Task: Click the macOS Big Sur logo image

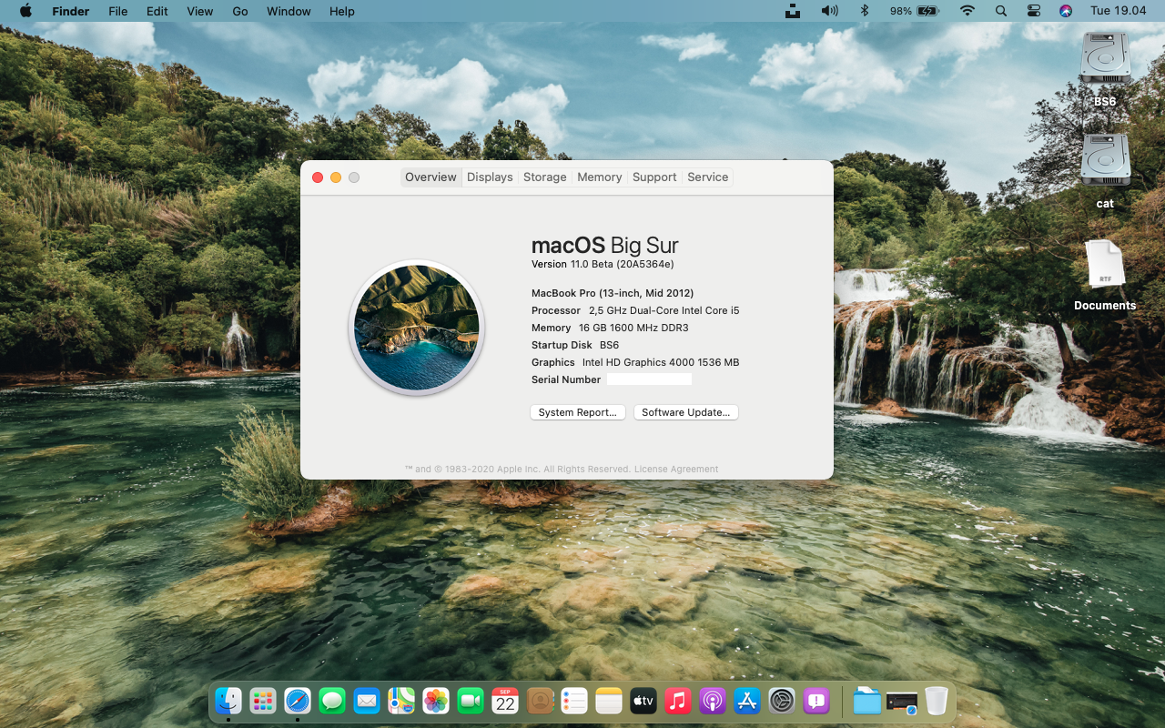Action: click(x=417, y=328)
